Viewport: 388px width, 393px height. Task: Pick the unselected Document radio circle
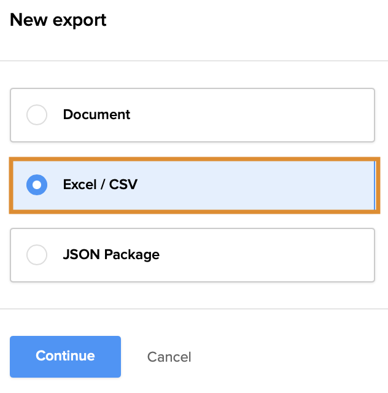[37, 115]
